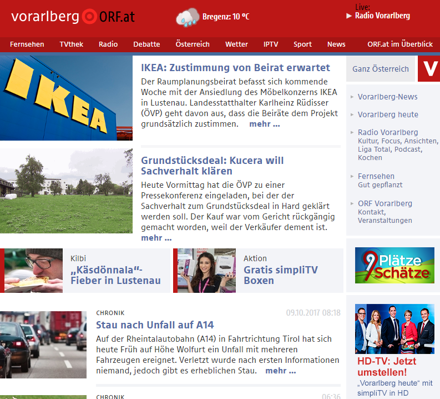The height and width of the screenshot is (399, 440).
Task: Open the Kochen sublink
Action: coord(370,158)
